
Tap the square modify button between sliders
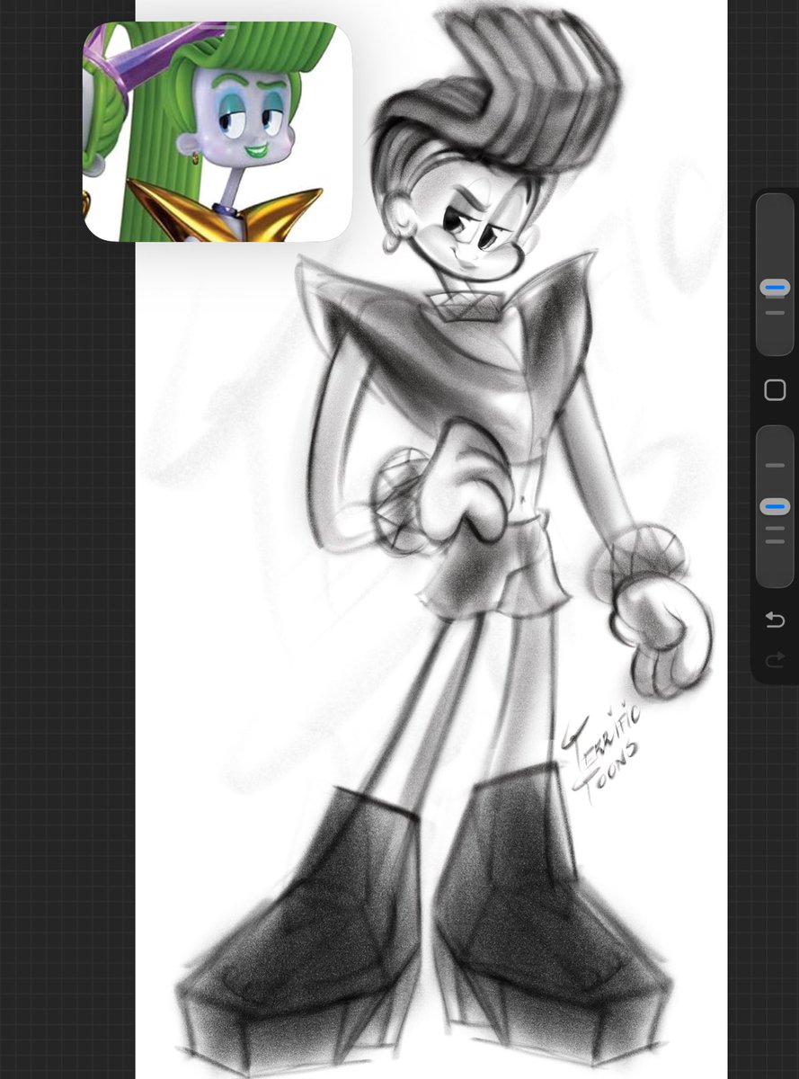tap(775, 389)
